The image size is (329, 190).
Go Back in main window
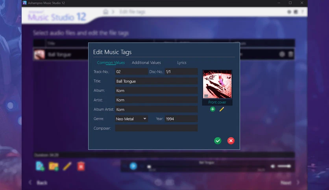(x=42, y=183)
